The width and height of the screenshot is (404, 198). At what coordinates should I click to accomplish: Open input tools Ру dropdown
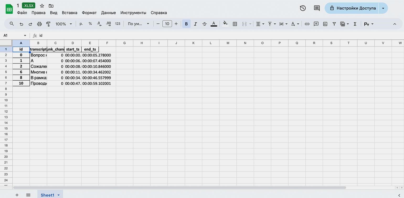(369, 24)
